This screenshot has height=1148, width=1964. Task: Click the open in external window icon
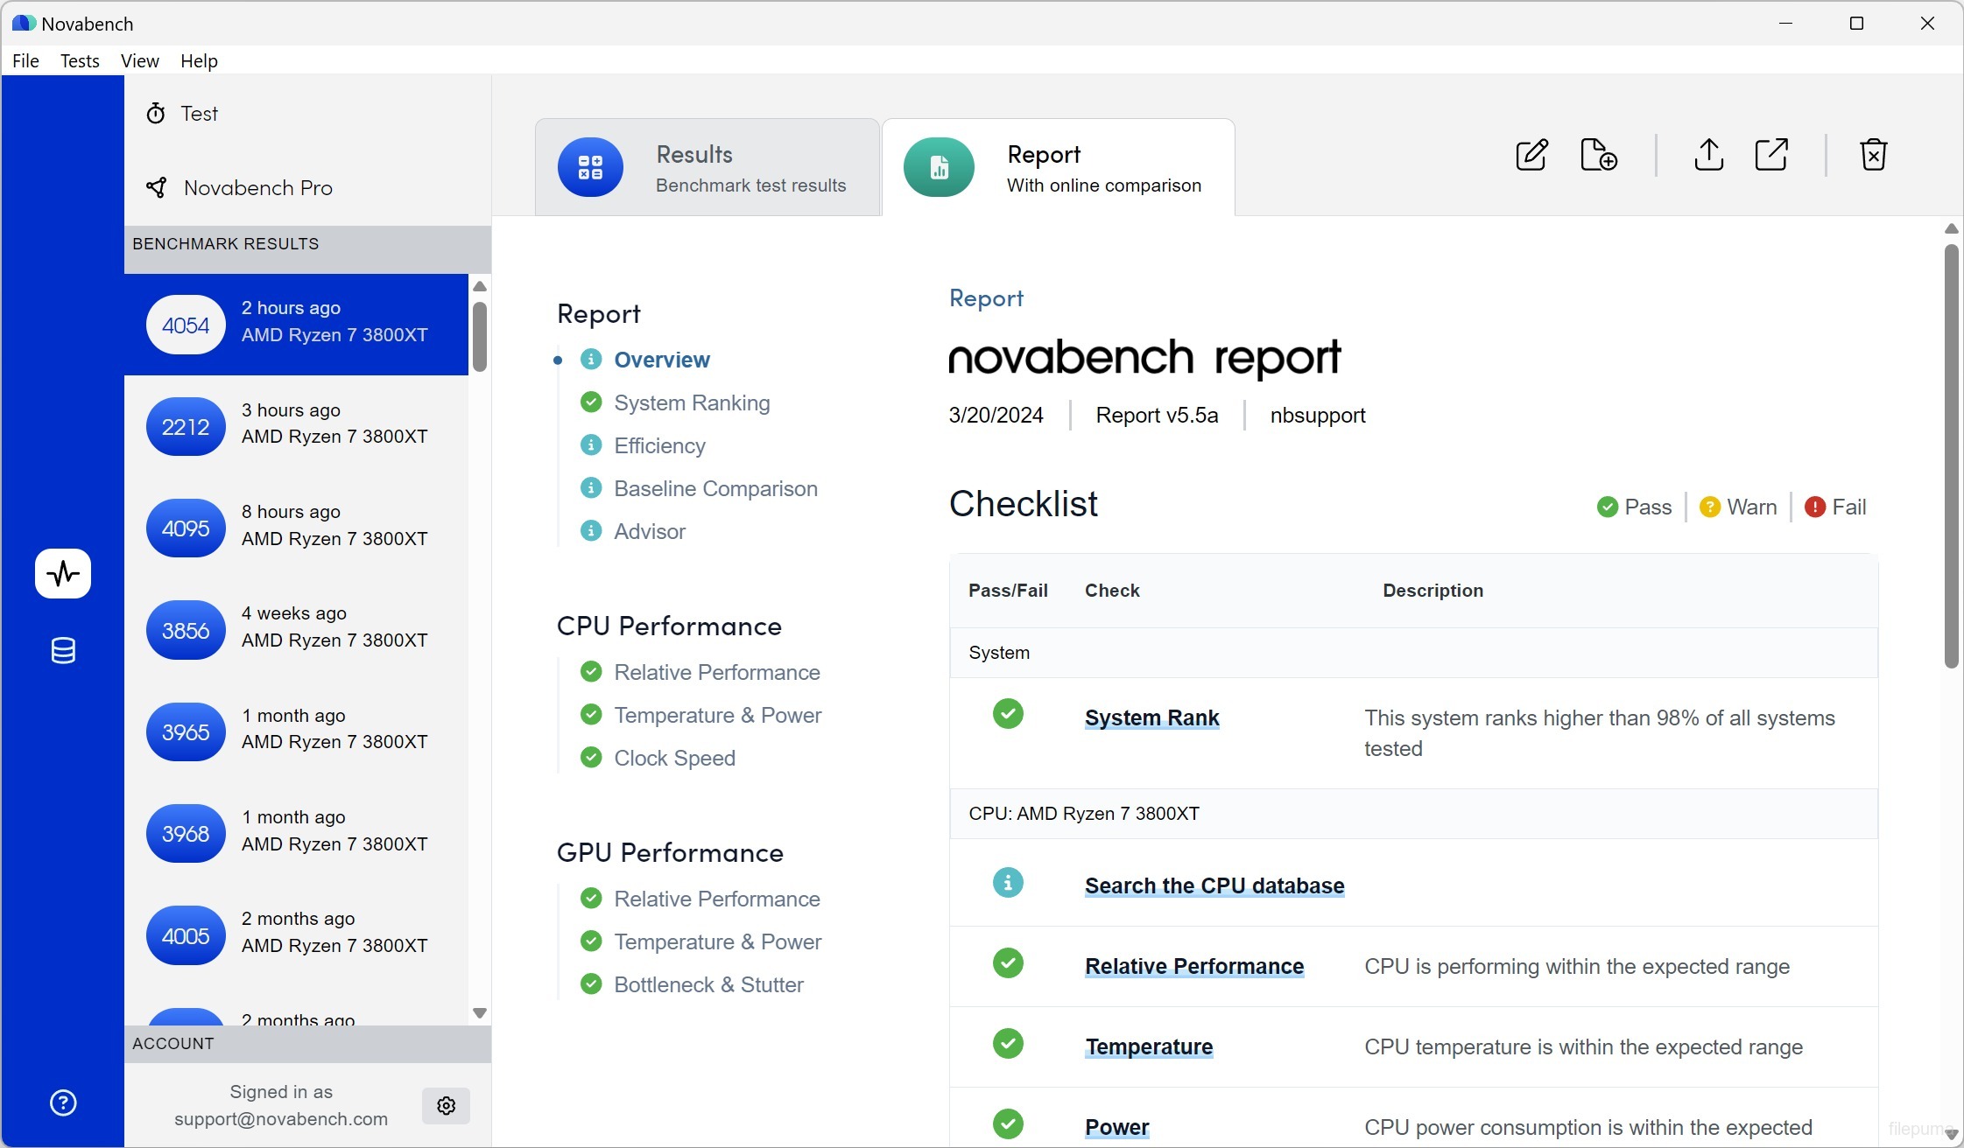pyautogui.click(x=1771, y=155)
